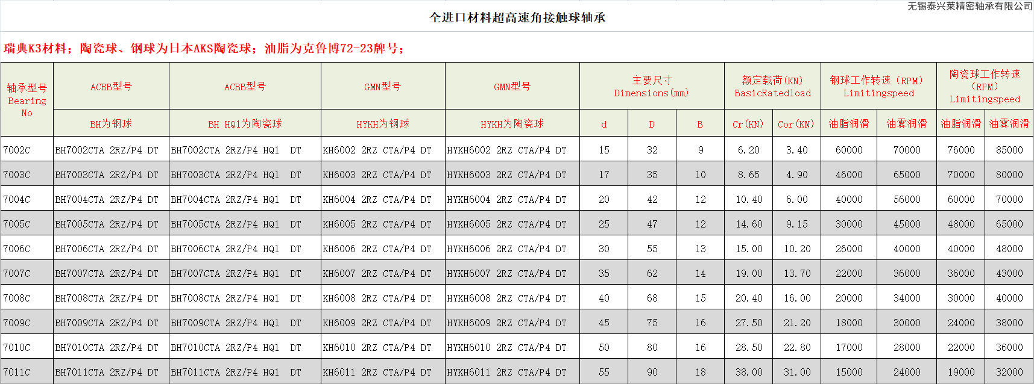Click the 陶瓷球工作转速 (RPM) header cell

point(985,86)
